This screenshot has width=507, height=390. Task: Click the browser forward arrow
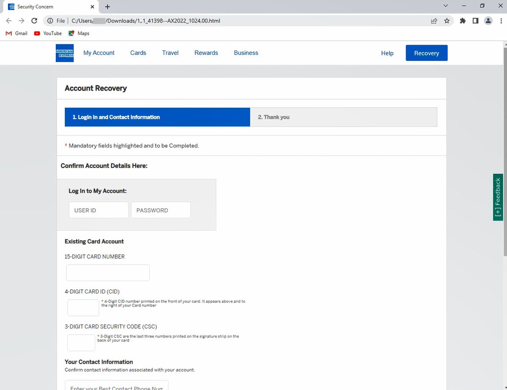22,21
